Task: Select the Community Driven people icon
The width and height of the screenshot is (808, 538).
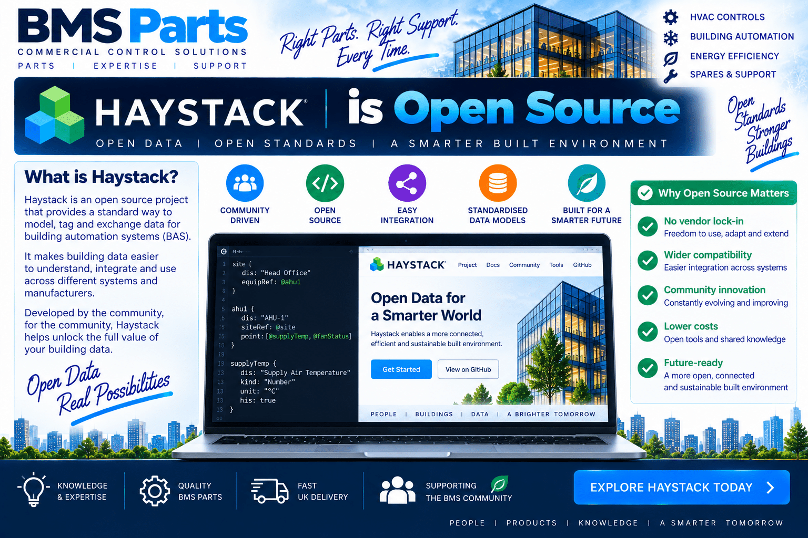Action: [245, 183]
